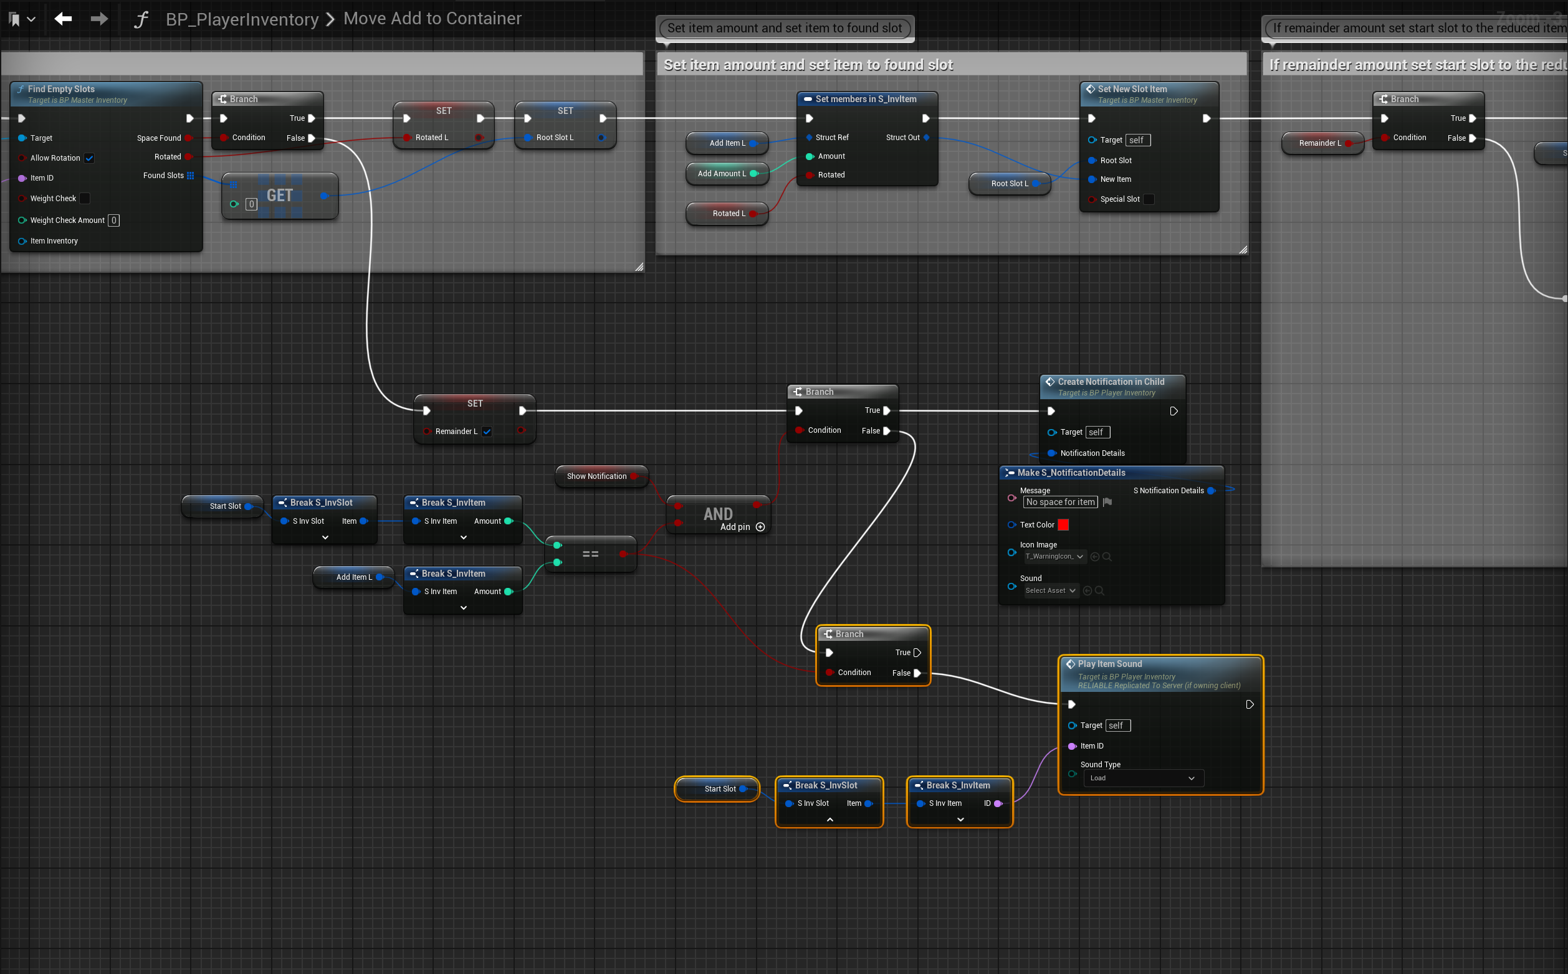Click the Message localization flag icon
The height and width of the screenshot is (974, 1568).
tap(1107, 502)
